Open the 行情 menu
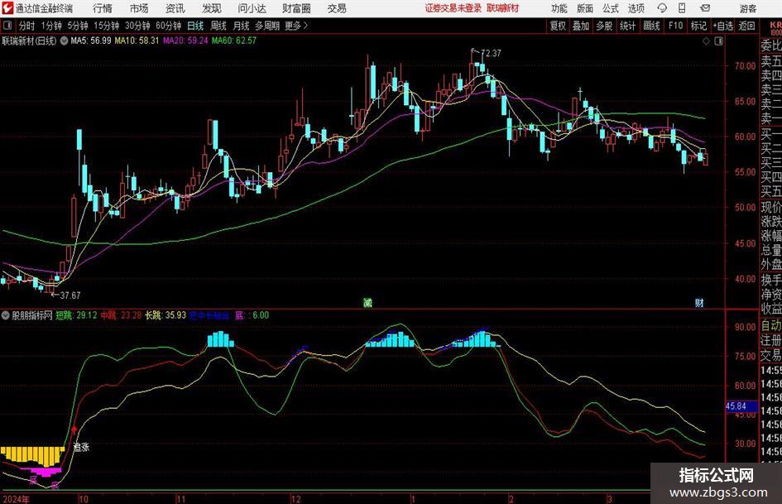The height and width of the screenshot is (504, 782). [x=103, y=8]
